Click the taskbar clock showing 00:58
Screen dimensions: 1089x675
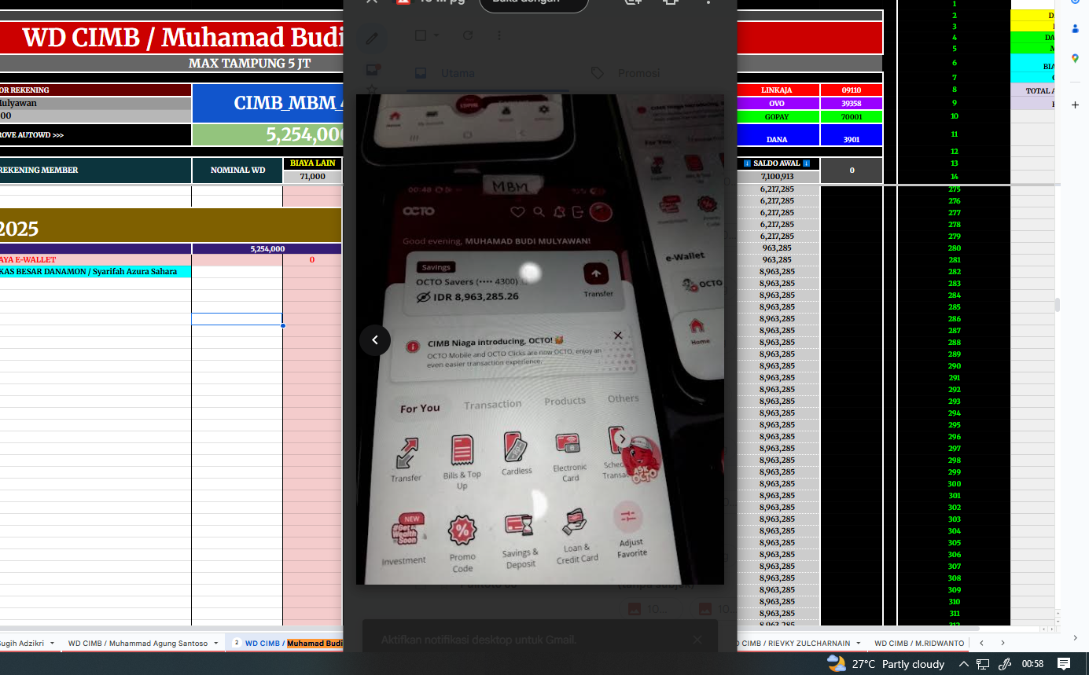[1032, 664]
